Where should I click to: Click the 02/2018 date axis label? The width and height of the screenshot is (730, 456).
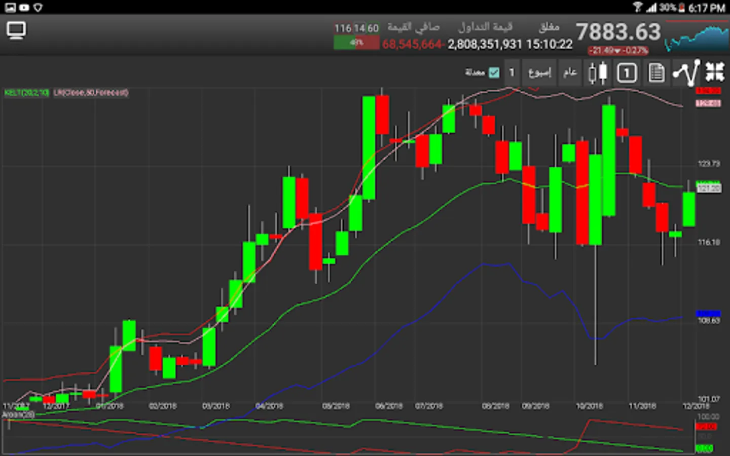pyautogui.click(x=163, y=406)
